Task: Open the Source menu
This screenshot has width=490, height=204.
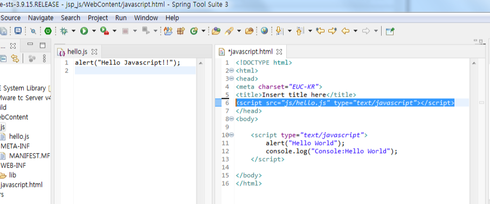Action: pyautogui.click(x=10, y=18)
